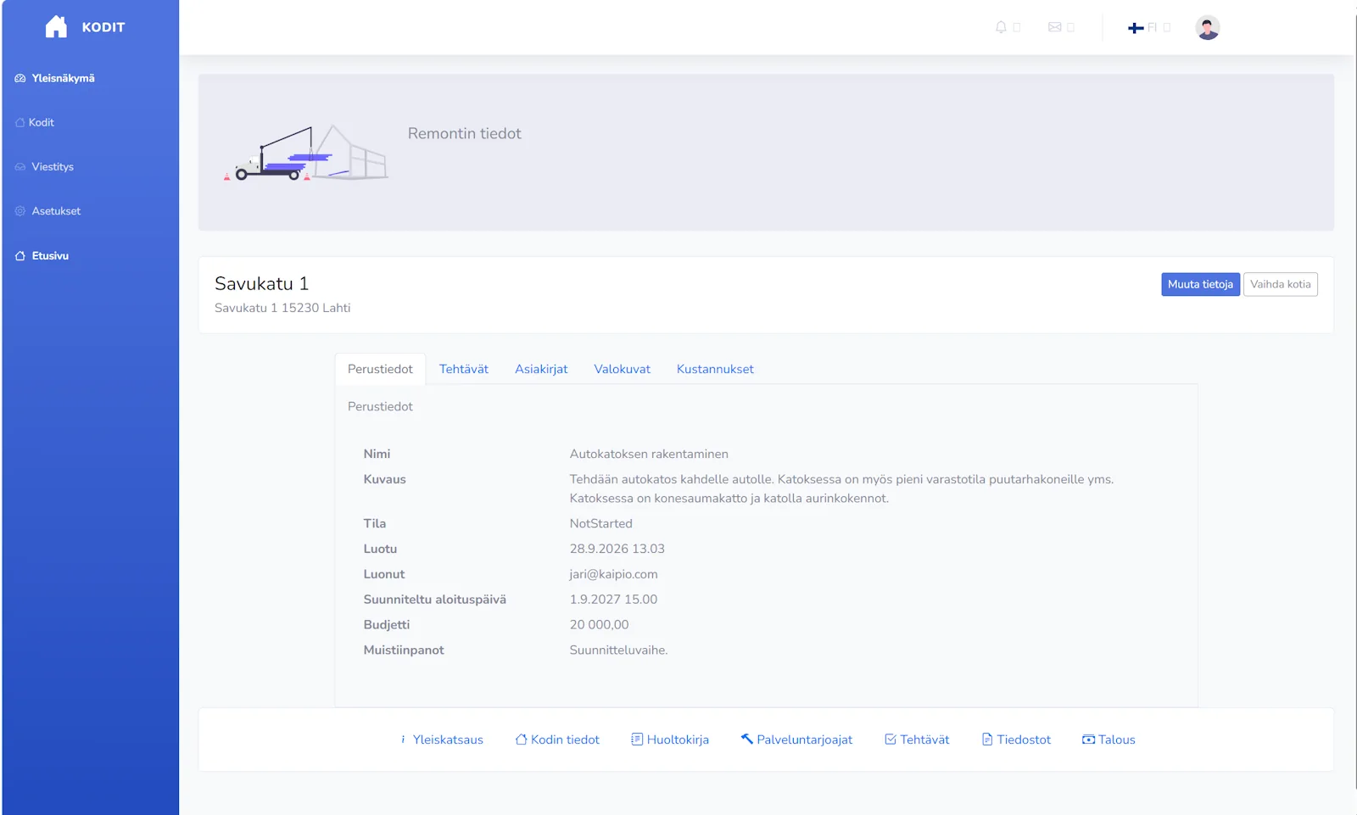Click the 'Savukatu 1 15230 Lahti' address
Image resolution: width=1357 pixels, height=815 pixels.
[282, 308]
